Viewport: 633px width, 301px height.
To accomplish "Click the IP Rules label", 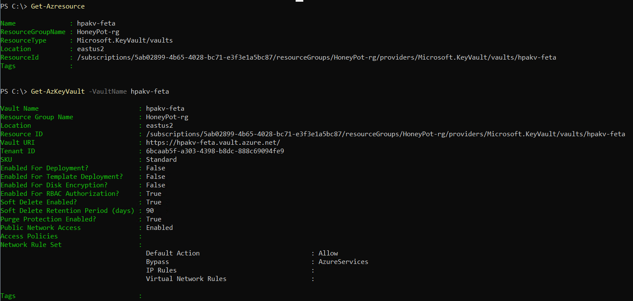I will point(161,270).
